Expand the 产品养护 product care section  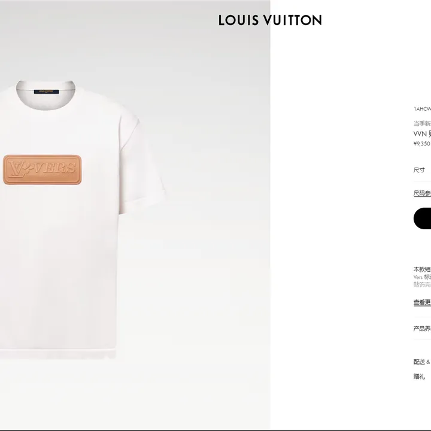[x=422, y=329]
